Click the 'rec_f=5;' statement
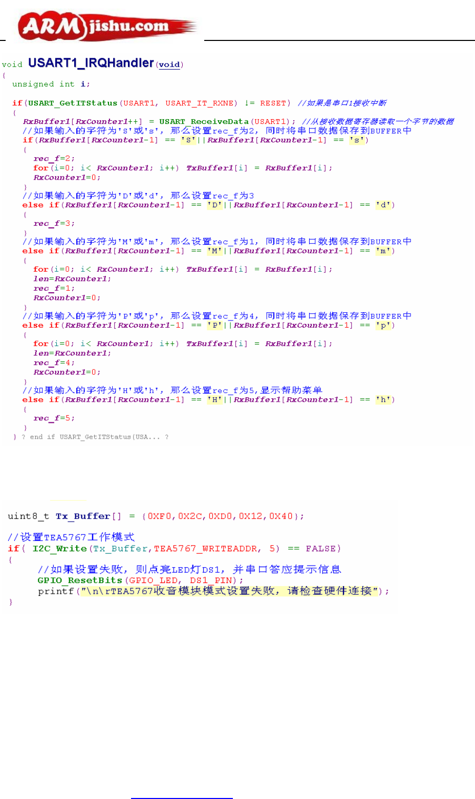 pos(54,418)
